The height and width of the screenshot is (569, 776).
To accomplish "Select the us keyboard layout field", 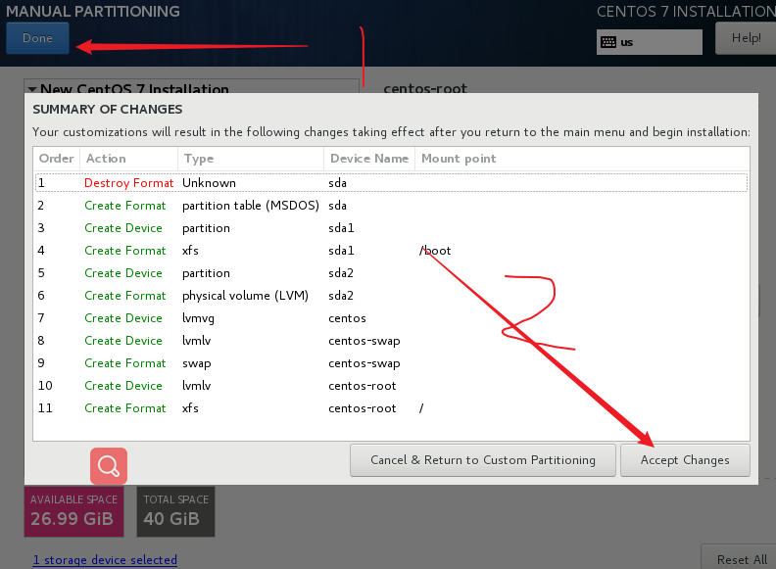I will coord(650,42).
